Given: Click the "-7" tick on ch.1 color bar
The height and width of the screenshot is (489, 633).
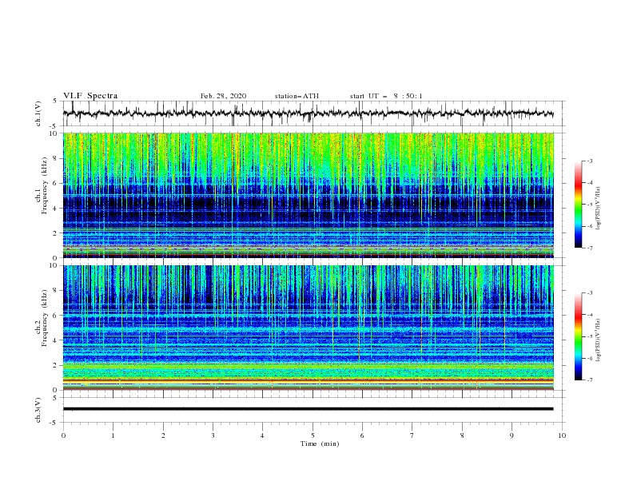Looking at the screenshot, I should coord(589,248).
